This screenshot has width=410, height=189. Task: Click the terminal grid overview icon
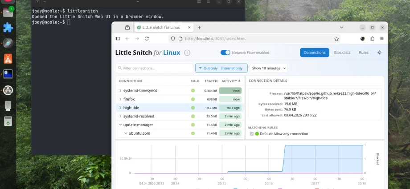(199, 2)
